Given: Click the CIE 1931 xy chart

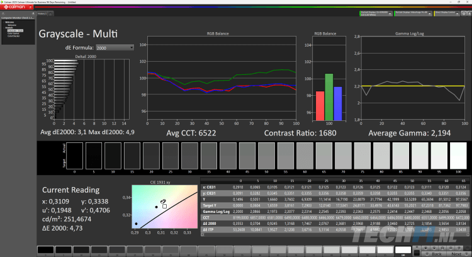Looking at the screenshot, I should pos(165,207).
